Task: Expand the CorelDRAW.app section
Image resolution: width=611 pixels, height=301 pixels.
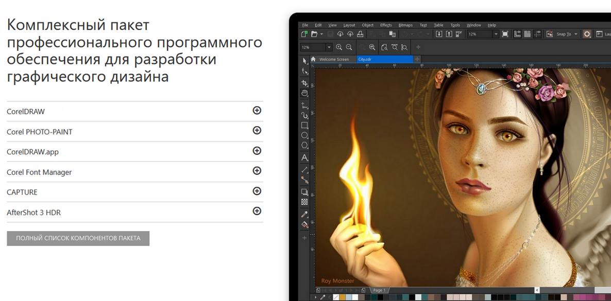Action: tap(257, 151)
